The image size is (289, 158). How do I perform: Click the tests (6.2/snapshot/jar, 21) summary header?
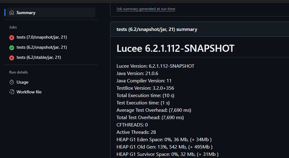(x=157, y=29)
